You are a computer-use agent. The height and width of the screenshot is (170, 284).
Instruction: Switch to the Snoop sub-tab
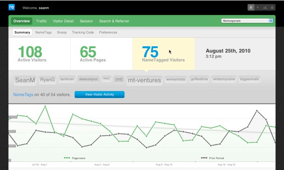point(62,32)
